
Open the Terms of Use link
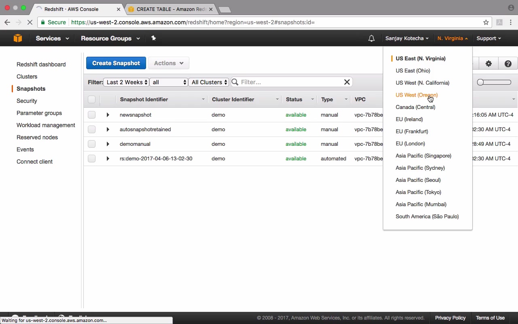click(490, 318)
